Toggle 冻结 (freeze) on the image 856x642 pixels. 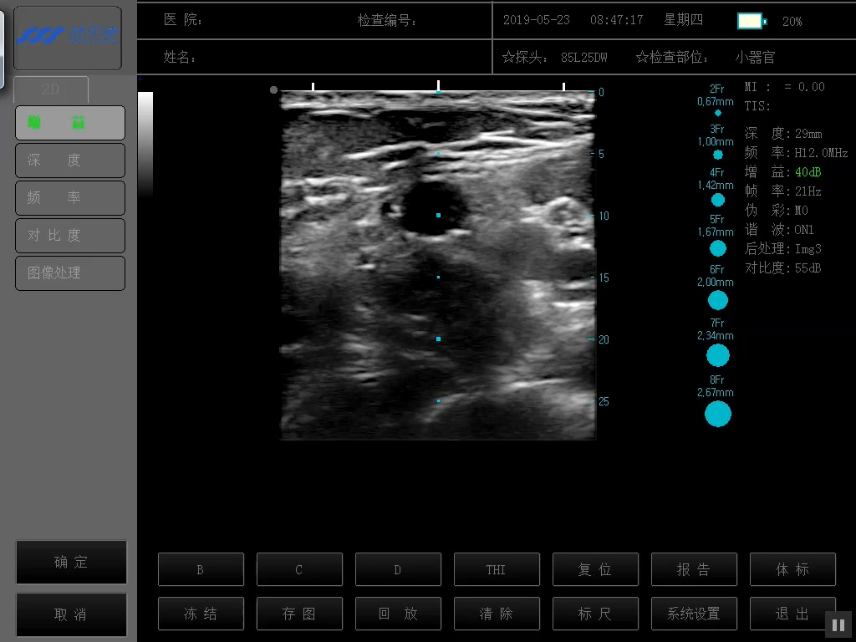click(201, 614)
